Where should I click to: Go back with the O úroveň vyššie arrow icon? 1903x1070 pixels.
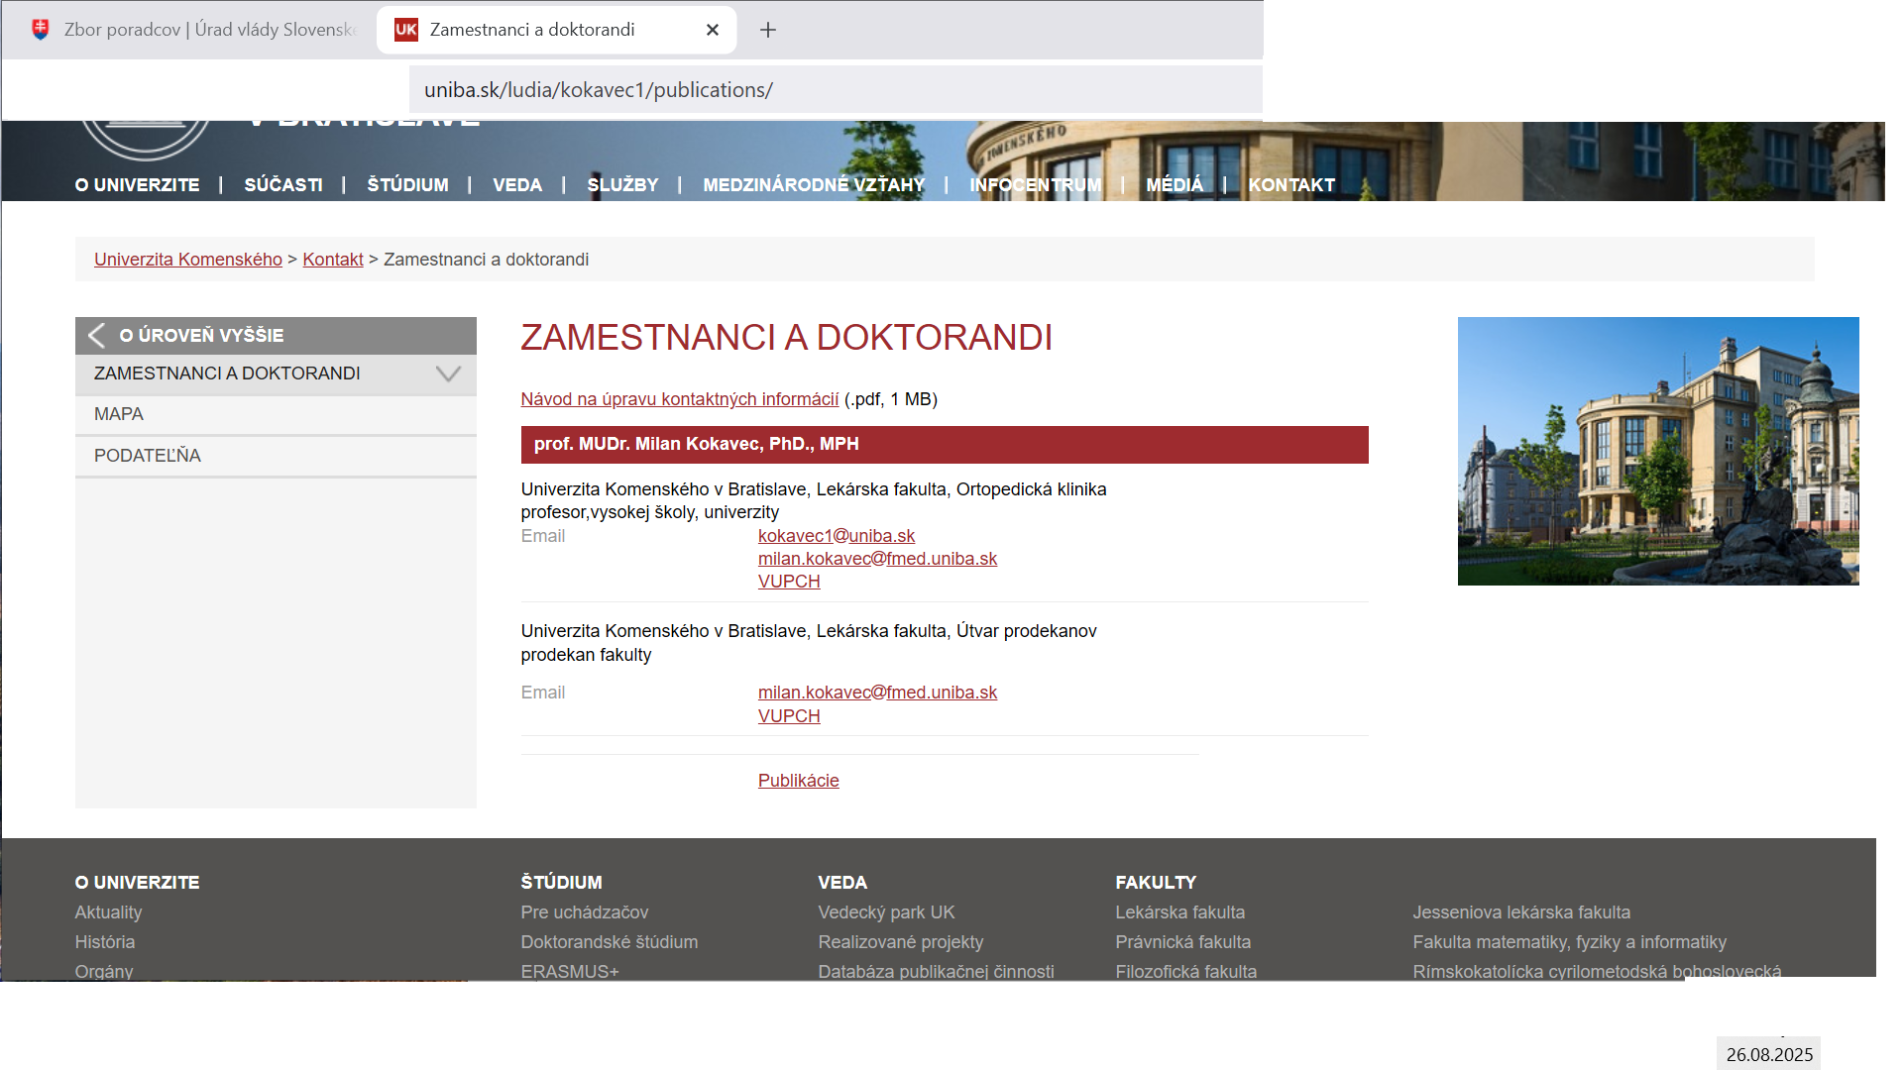pyautogui.click(x=96, y=336)
